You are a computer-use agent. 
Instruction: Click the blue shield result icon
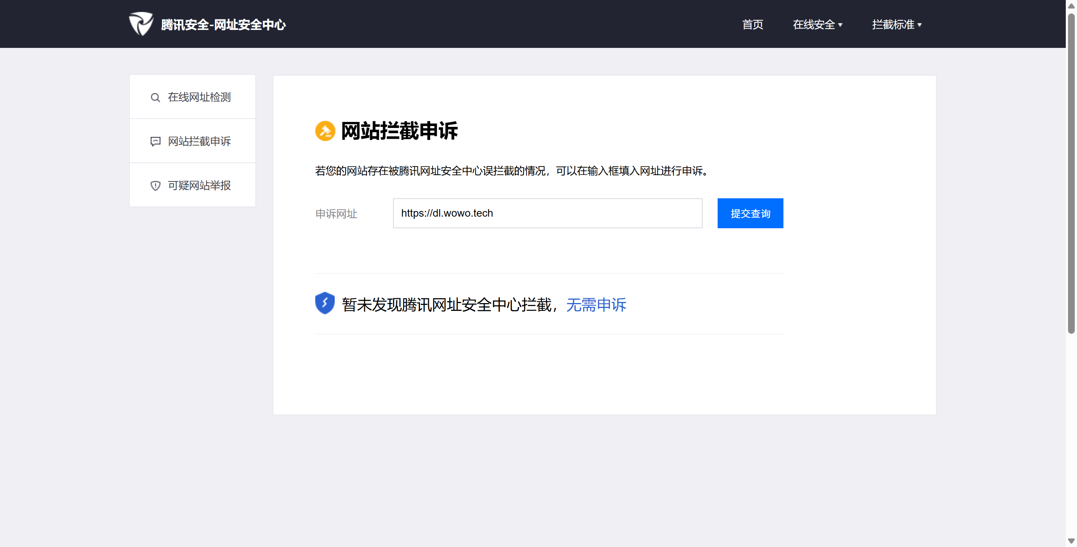point(325,303)
